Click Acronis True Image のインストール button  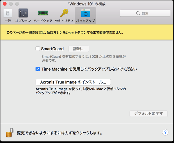(x=73, y=82)
